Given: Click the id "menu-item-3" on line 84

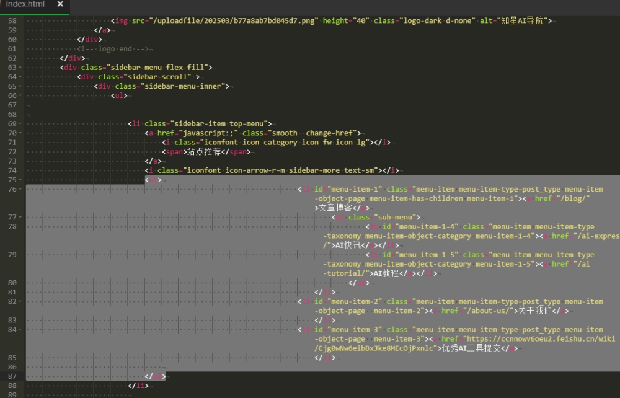Looking at the screenshot, I should [x=355, y=330].
